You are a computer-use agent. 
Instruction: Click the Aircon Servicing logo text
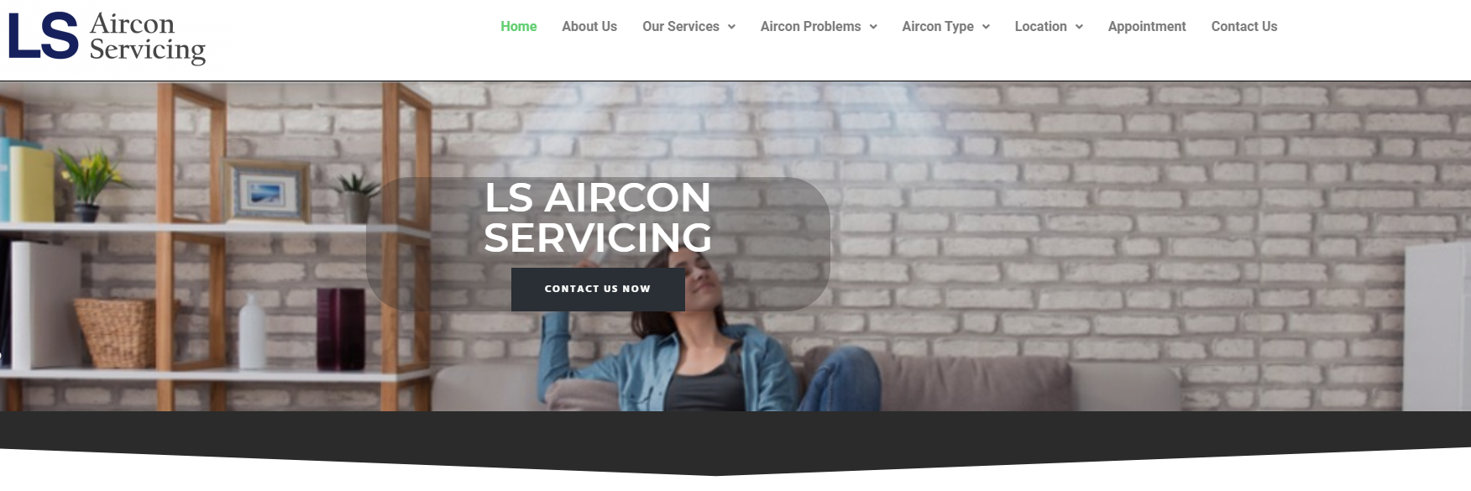[x=148, y=38]
